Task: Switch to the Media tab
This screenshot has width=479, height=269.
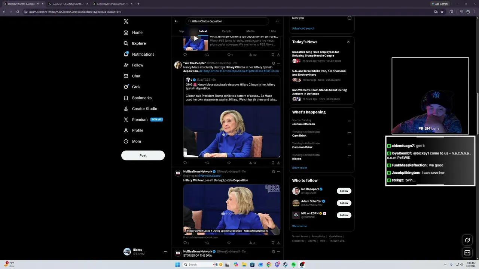Action: click(250, 31)
